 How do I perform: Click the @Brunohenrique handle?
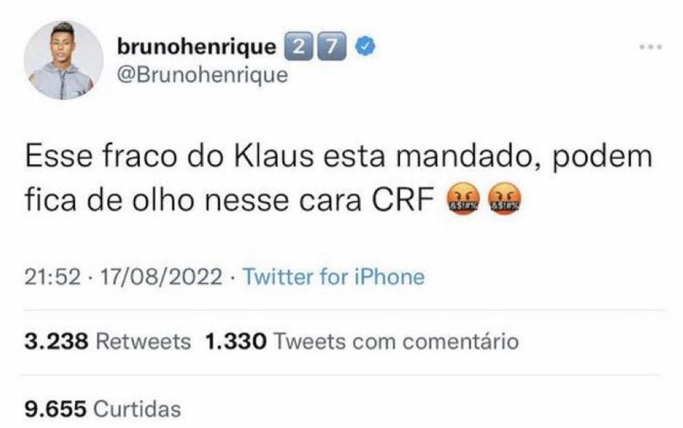(x=202, y=75)
